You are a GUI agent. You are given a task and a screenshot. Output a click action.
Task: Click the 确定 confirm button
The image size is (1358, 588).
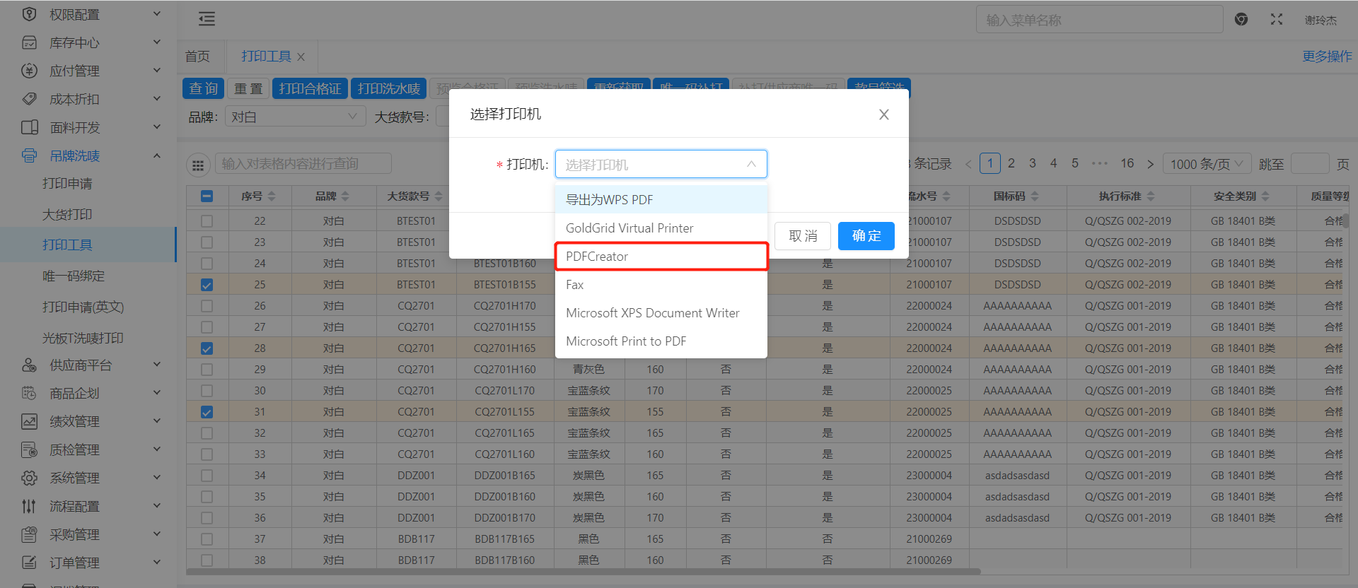tap(866, 236)
